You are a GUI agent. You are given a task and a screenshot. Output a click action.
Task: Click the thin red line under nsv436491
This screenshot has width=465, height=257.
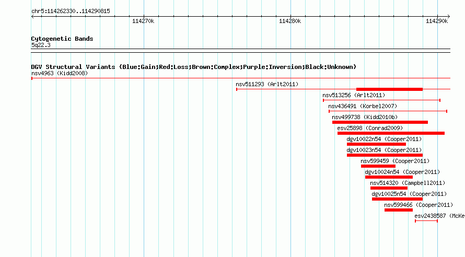[x=388, y=111]
